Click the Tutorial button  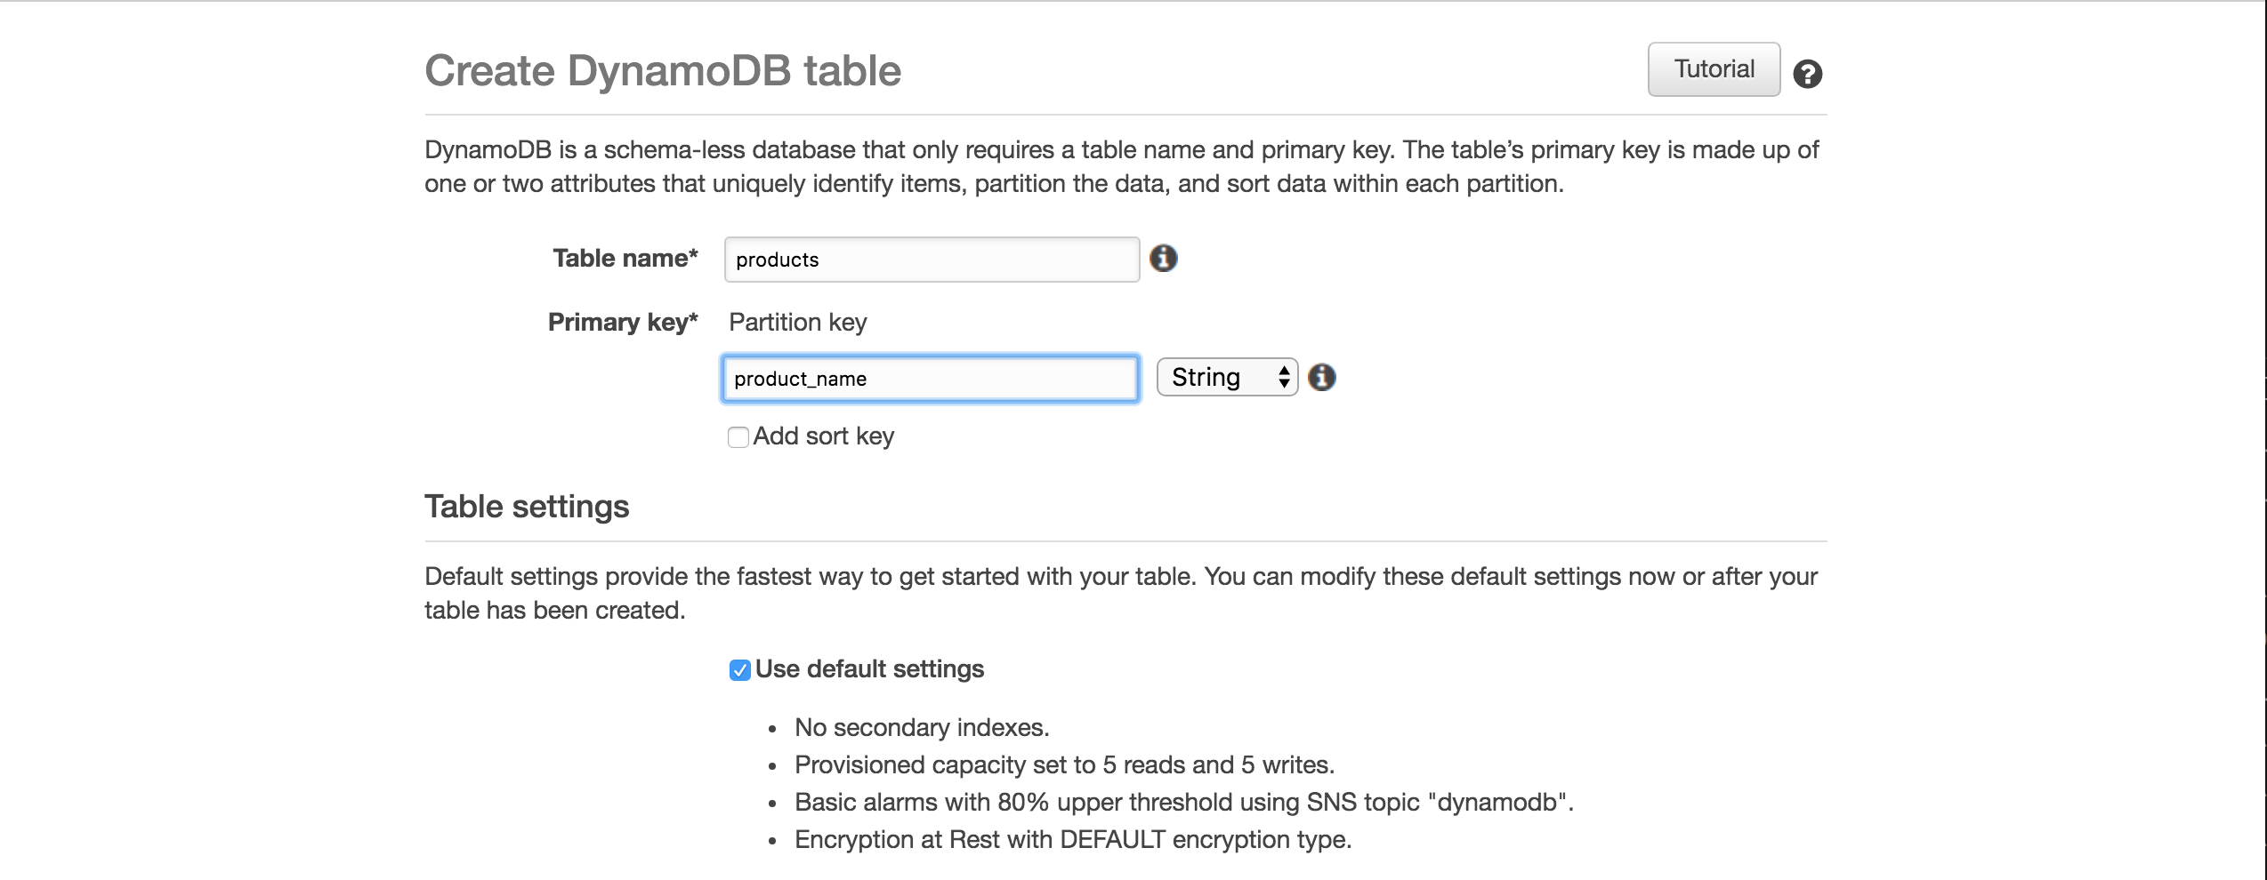tap(1714, 69)
